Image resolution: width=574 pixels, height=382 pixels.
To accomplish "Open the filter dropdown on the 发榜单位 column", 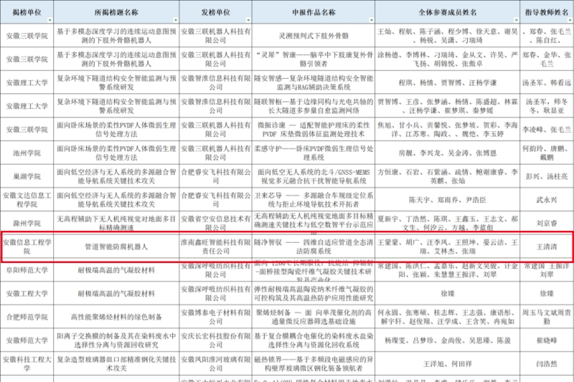I will tap(248, 20).
